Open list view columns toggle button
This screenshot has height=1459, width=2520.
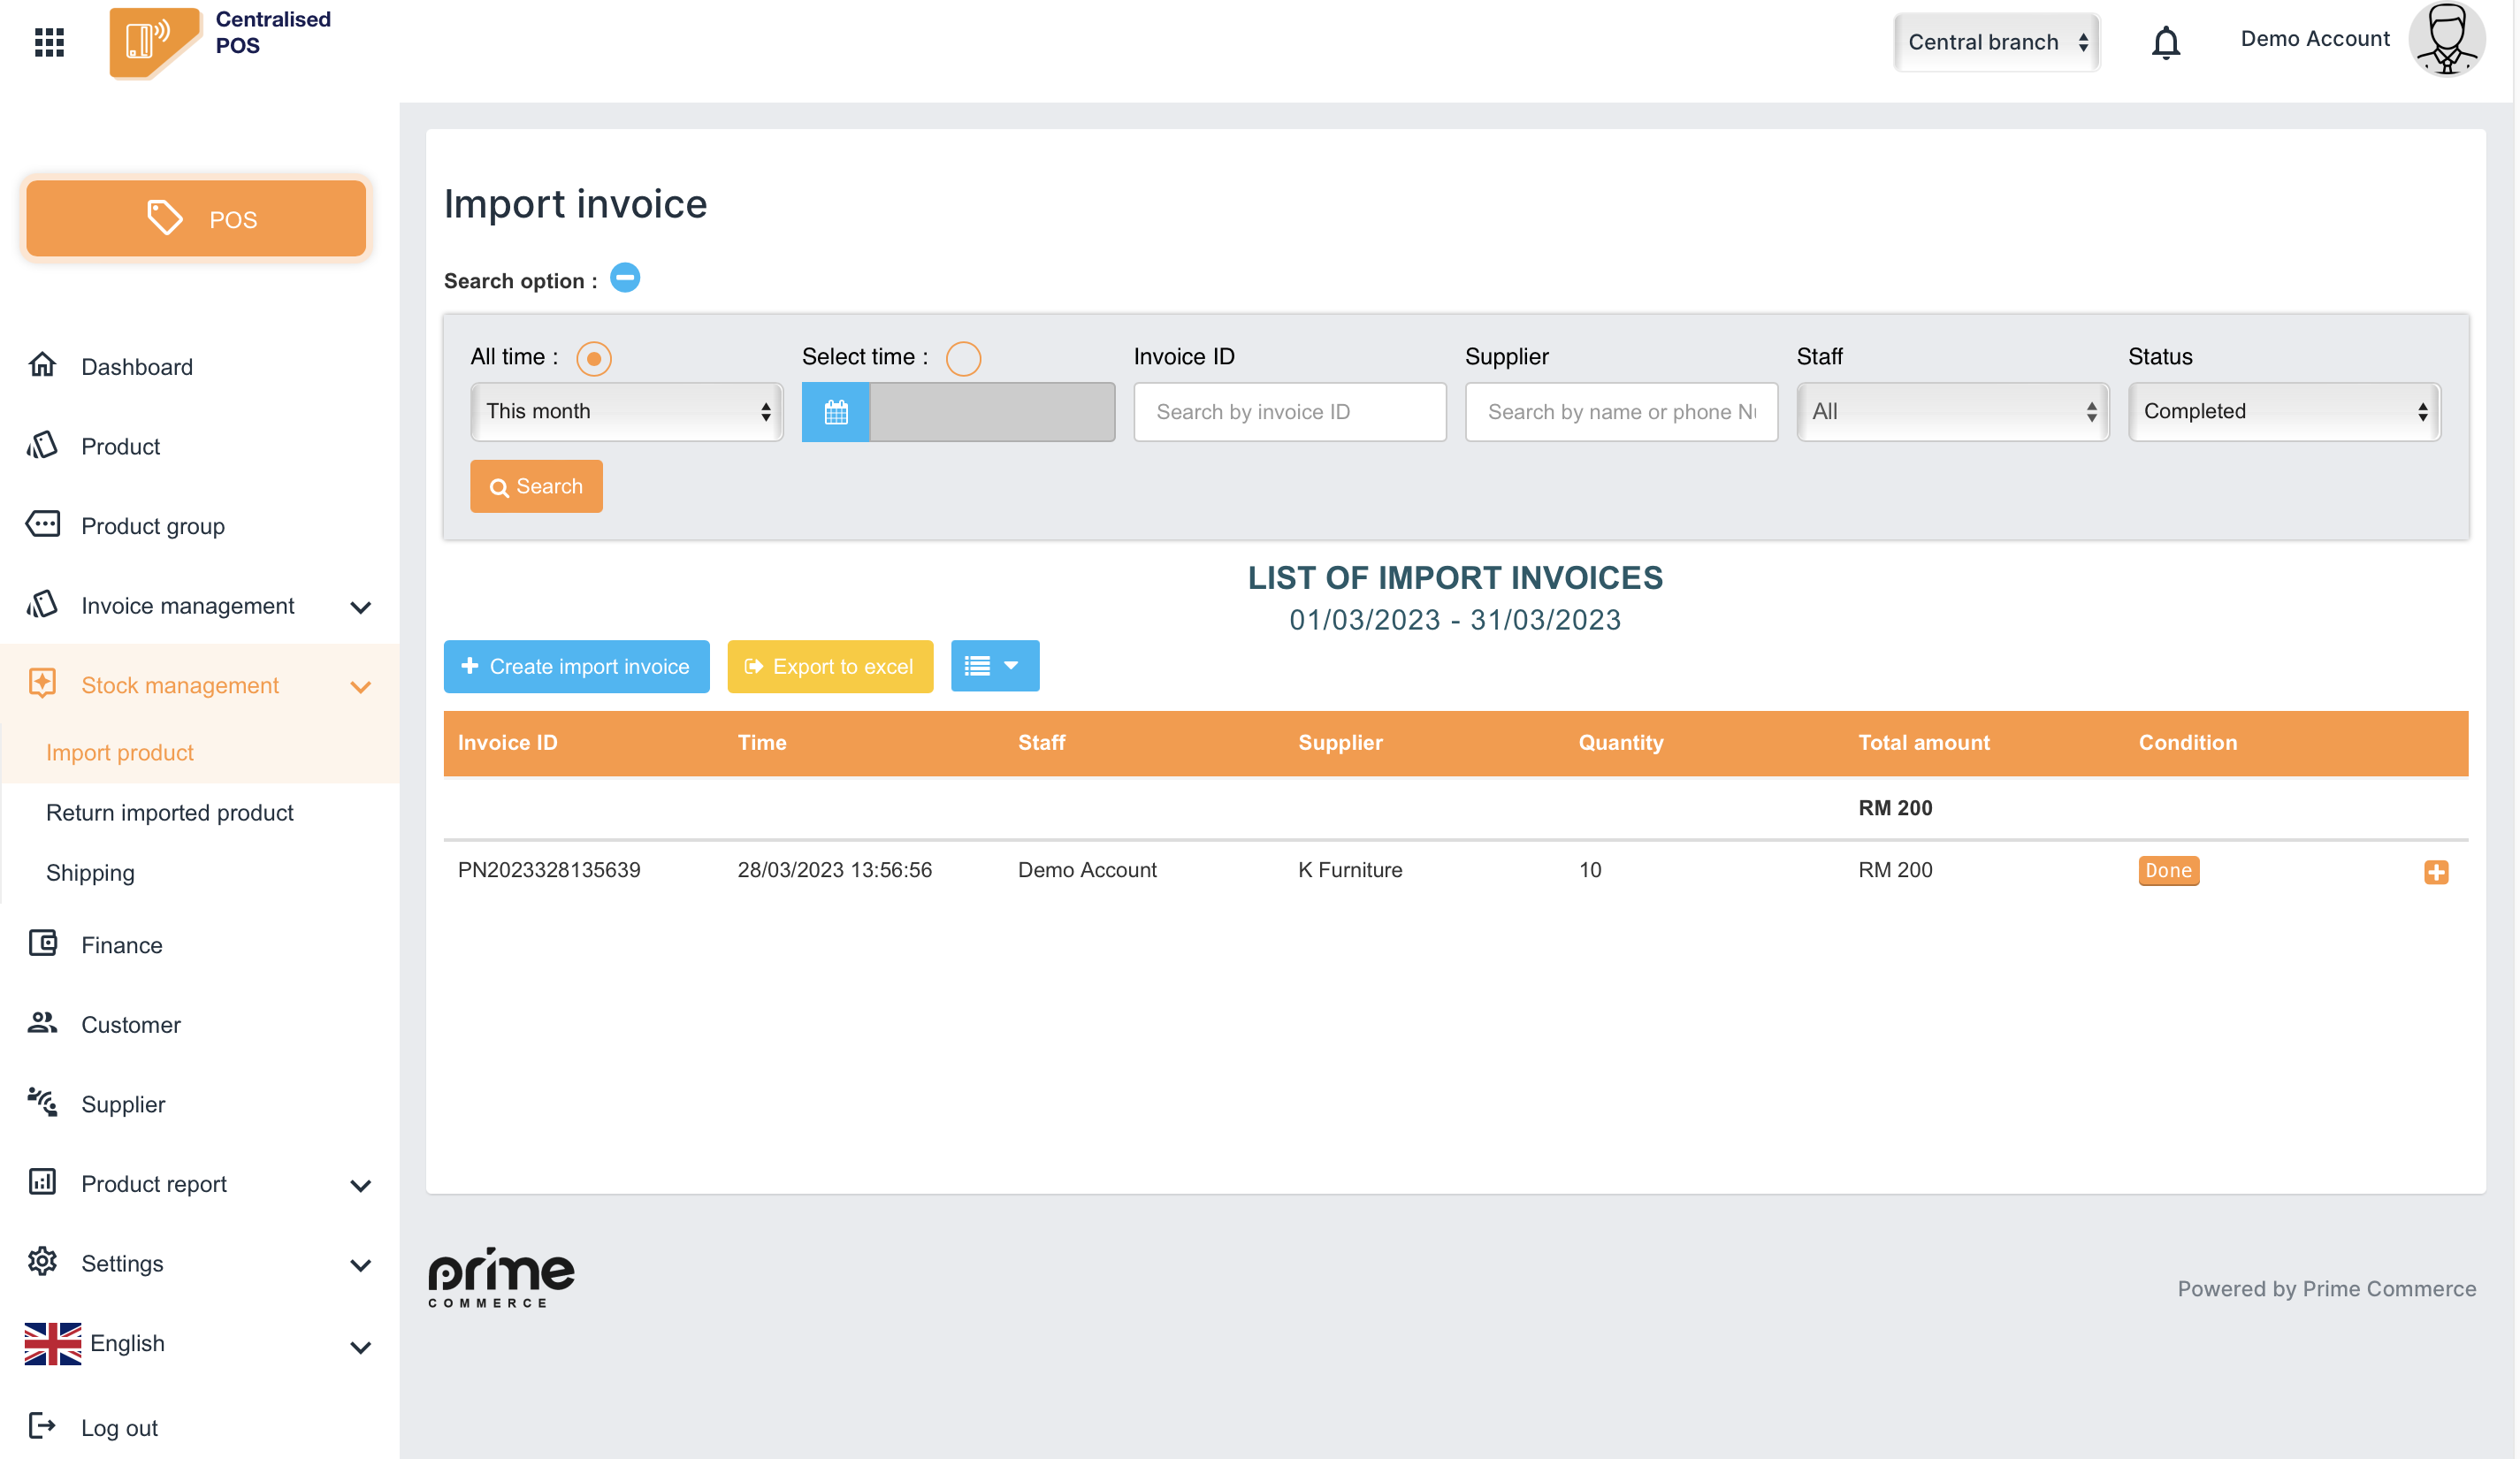pos(994,665)
